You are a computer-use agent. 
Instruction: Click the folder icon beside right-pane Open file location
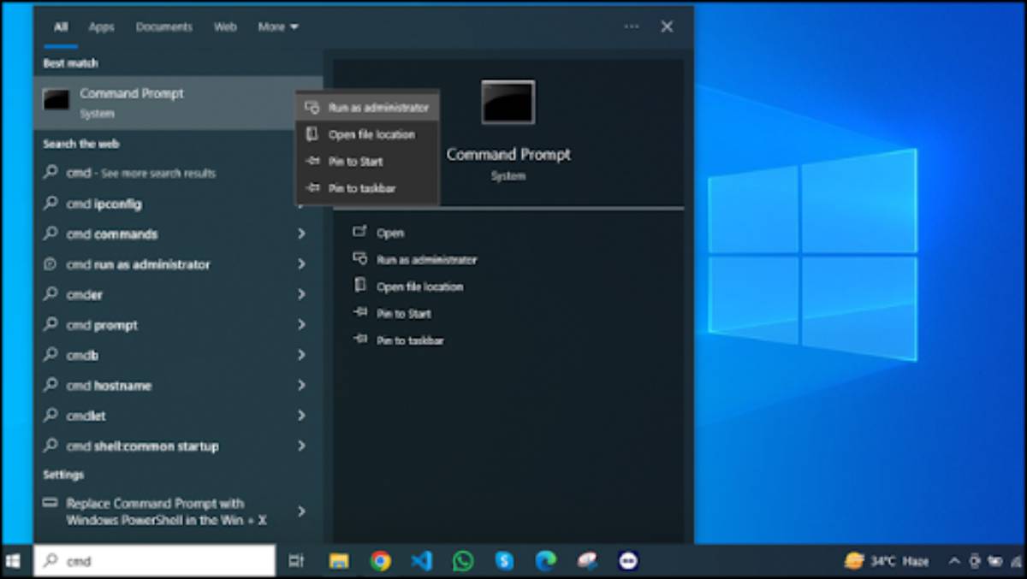(x=360, y=286)
